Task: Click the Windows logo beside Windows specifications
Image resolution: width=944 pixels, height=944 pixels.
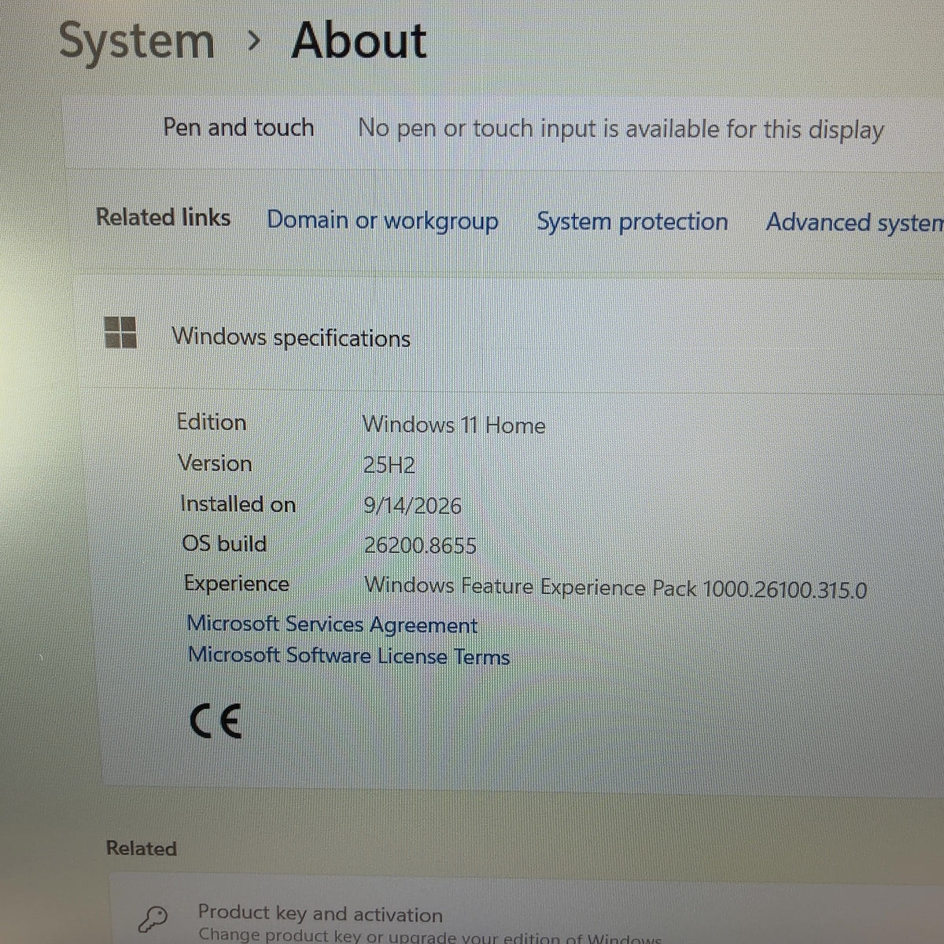Action: pyautogui.click(x=120, y=332)
